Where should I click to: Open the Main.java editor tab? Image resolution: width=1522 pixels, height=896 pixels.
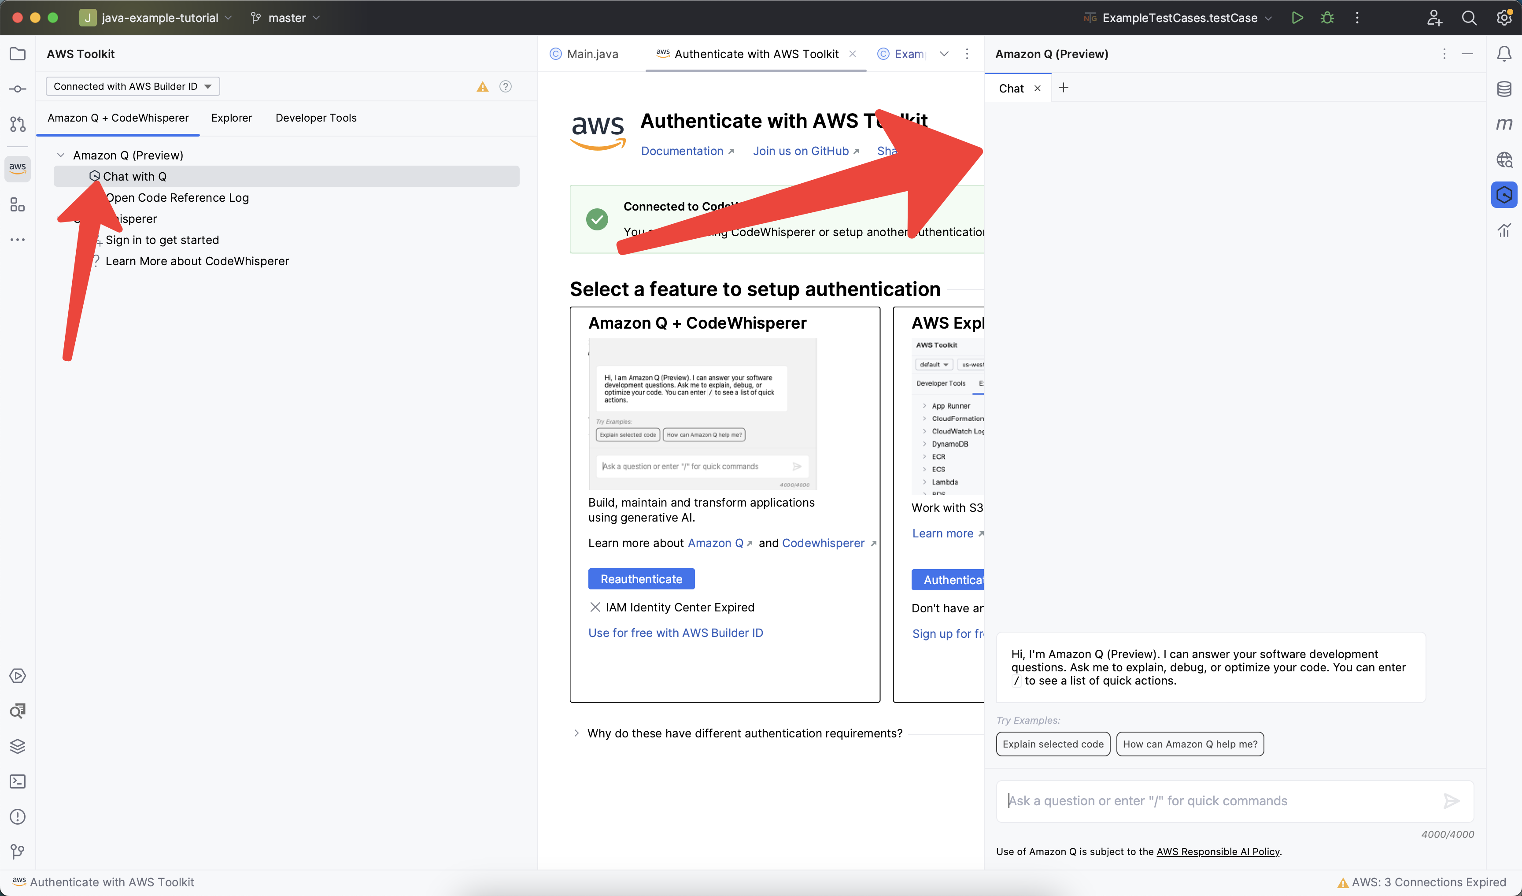point(584,54)
